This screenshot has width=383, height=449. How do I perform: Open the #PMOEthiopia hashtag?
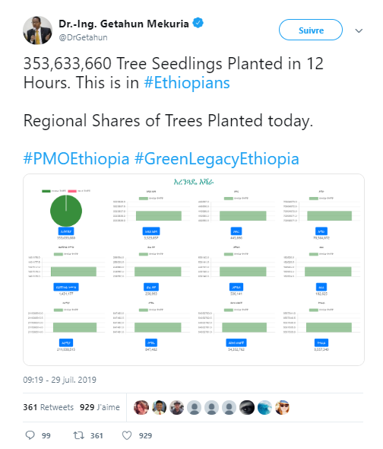tap(76, 158)
